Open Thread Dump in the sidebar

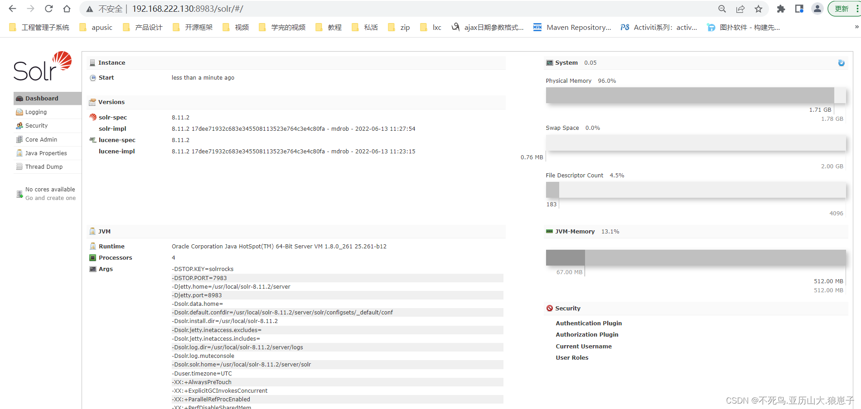(x=43, y=166)
